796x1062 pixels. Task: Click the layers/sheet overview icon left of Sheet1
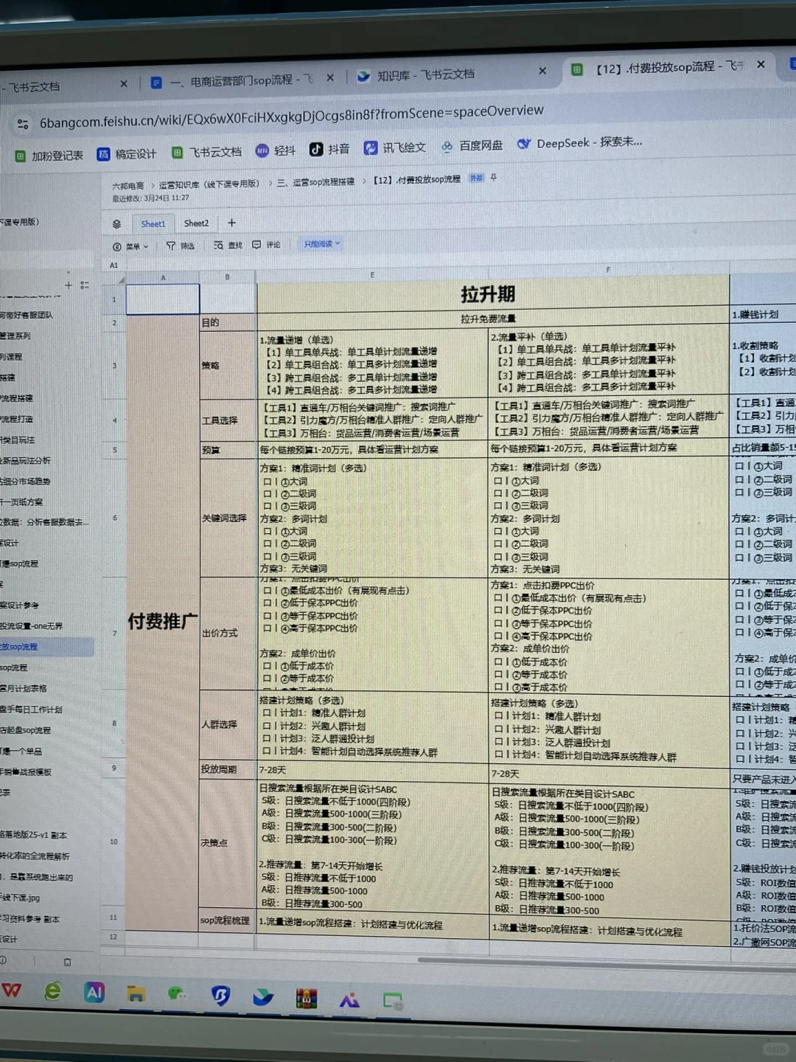(x=116, y=223)
